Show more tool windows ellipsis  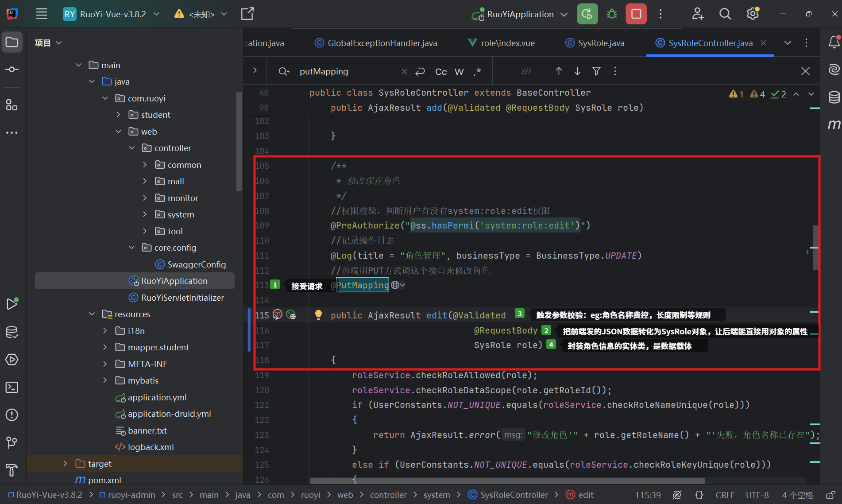click(x=12, y=132)
